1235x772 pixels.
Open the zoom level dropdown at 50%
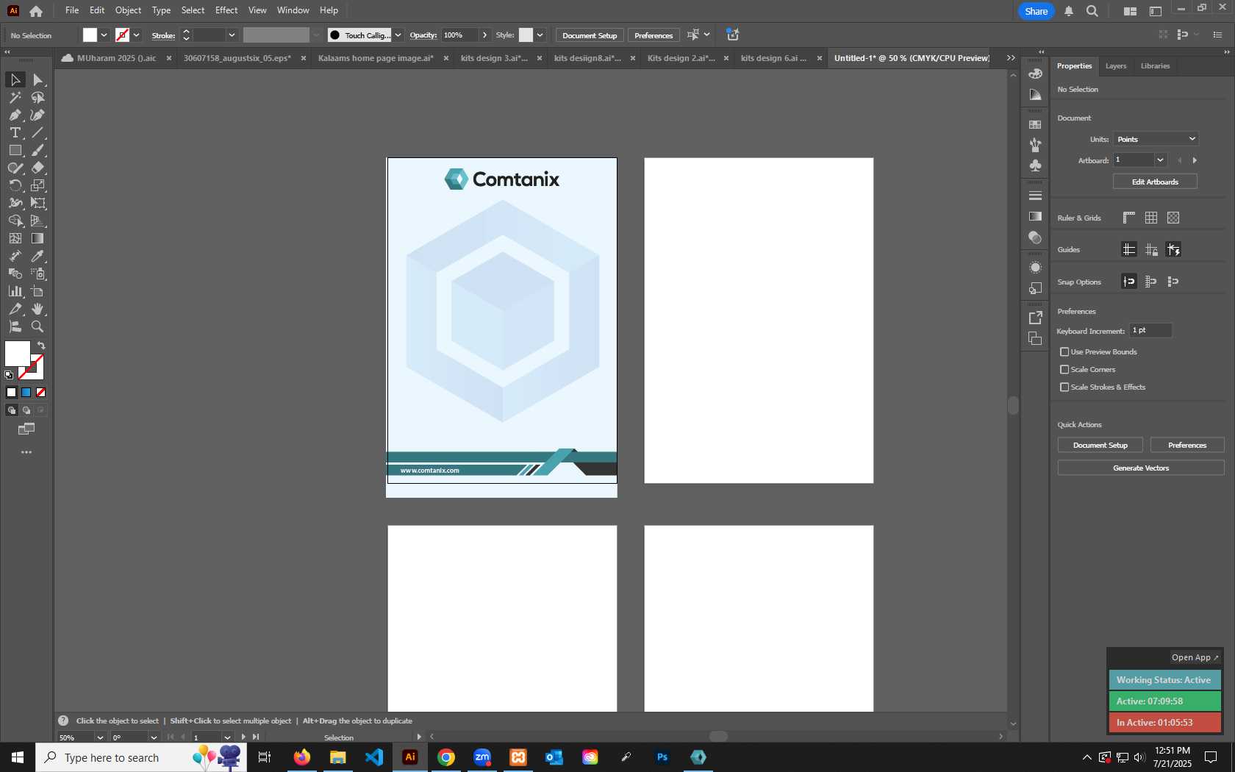click(100, 737)
